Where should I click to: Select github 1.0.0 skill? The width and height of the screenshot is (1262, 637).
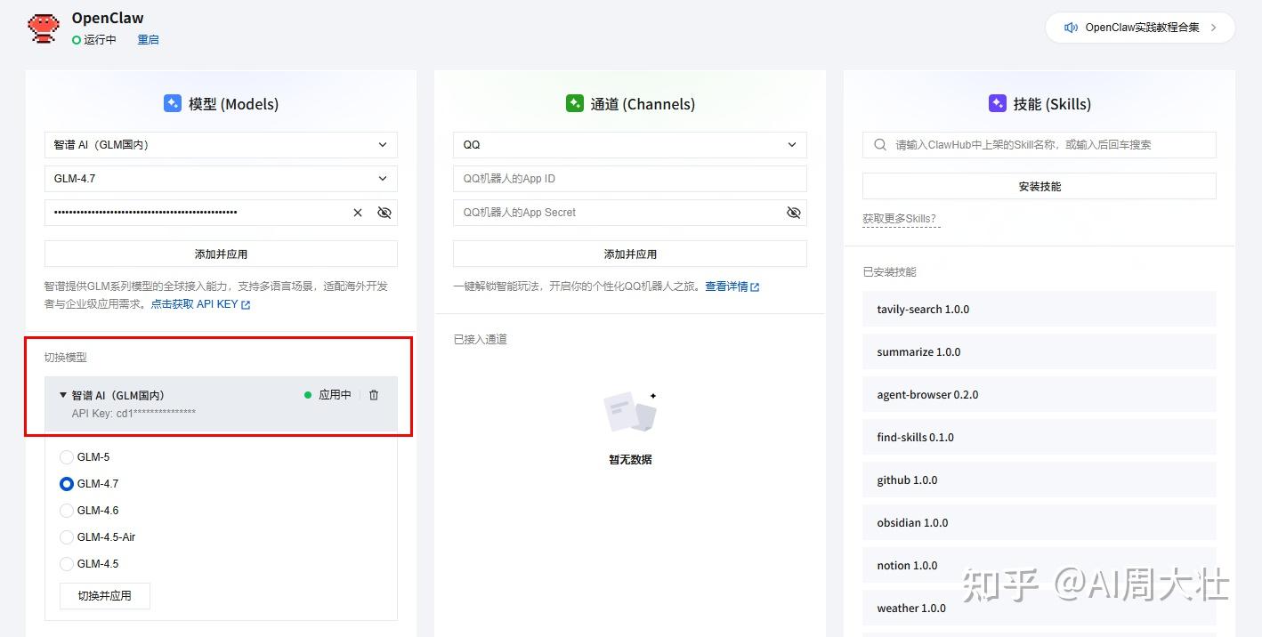[1040, 480]
